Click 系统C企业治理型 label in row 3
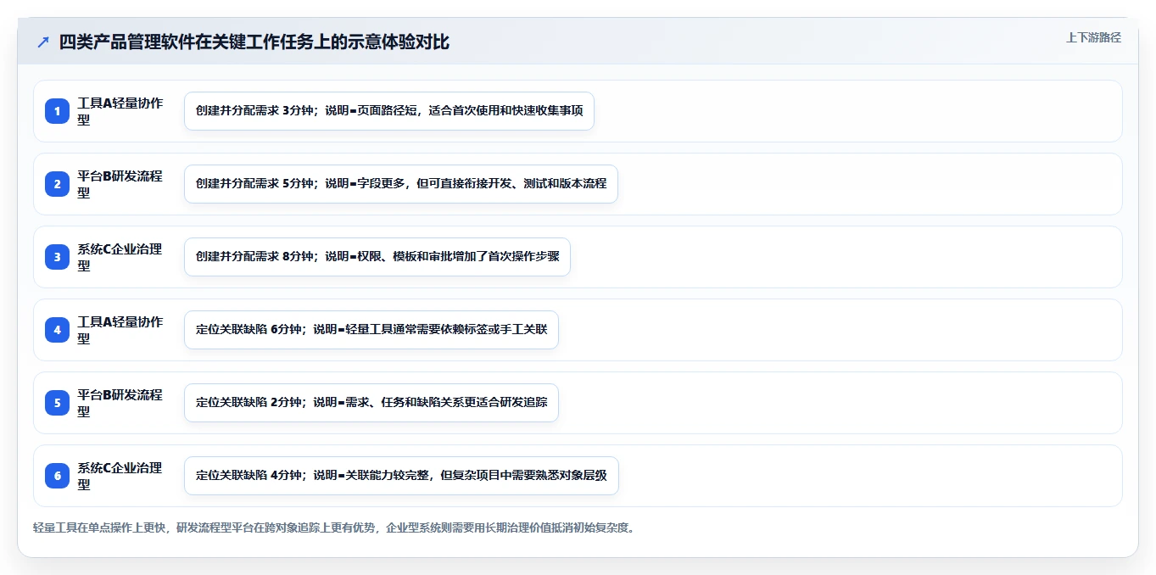 pyautogui.click(x=120, y=257)
